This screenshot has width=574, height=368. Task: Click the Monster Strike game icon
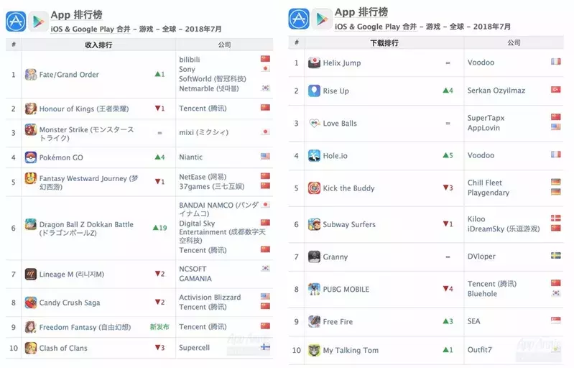[31, 129]
